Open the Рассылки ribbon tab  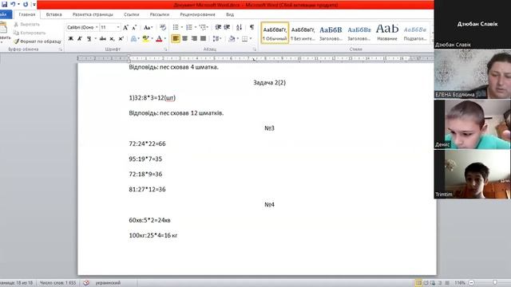[x=160, y=14]
